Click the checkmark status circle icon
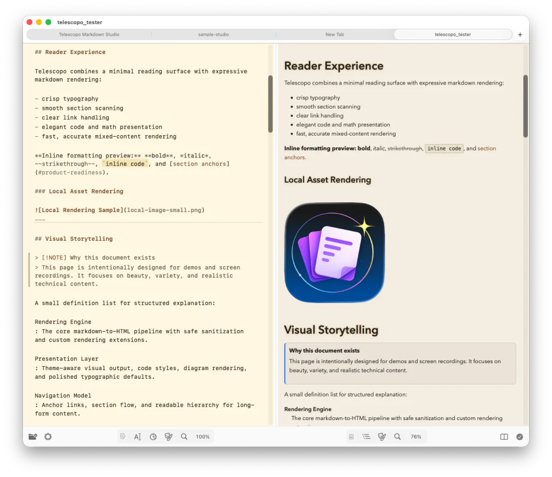This screenshot has width=552, height=477. (x=520, y=437)
